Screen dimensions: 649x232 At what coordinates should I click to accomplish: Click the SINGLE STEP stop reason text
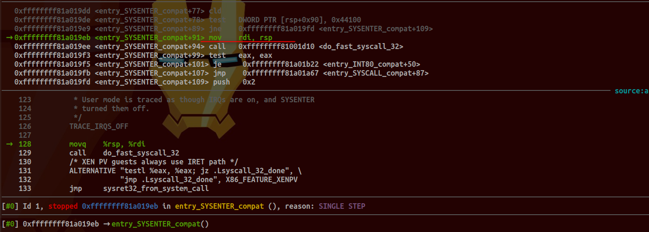click(342, 206)
